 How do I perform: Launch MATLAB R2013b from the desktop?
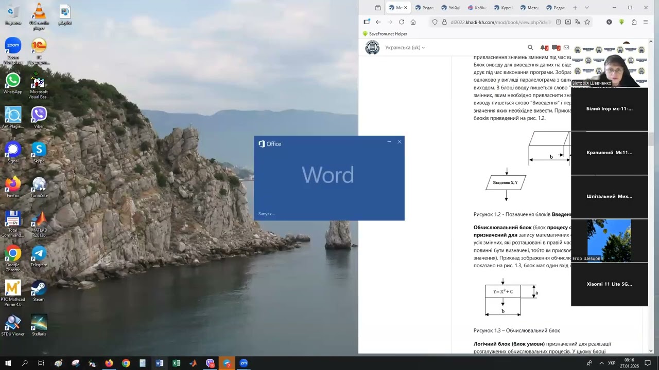39,224
